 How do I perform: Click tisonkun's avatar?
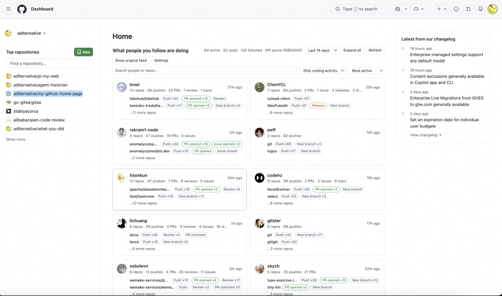[122, 178]
